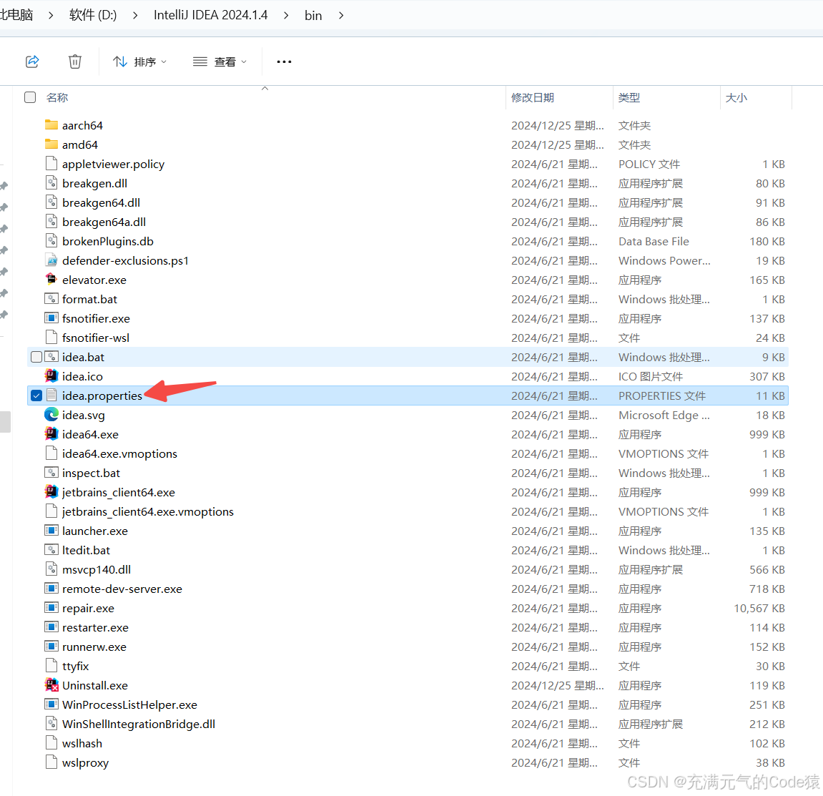Select the fsnotifier.exe icon
The width and height of the screenshot is (823, 796).
[51, 318]
